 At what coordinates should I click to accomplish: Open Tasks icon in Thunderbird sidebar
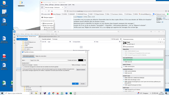14,40
